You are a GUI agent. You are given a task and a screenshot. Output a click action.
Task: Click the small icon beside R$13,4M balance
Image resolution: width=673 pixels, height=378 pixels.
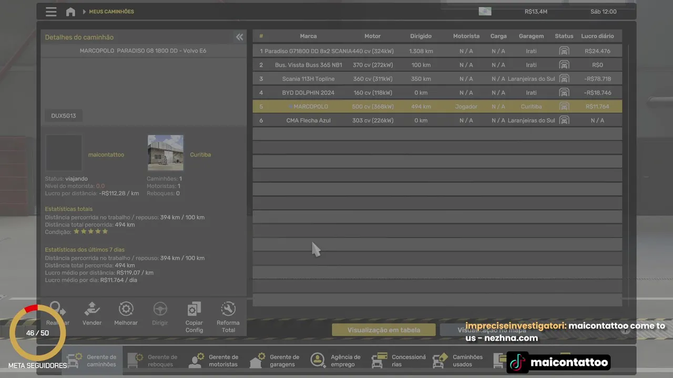(485, 12)
